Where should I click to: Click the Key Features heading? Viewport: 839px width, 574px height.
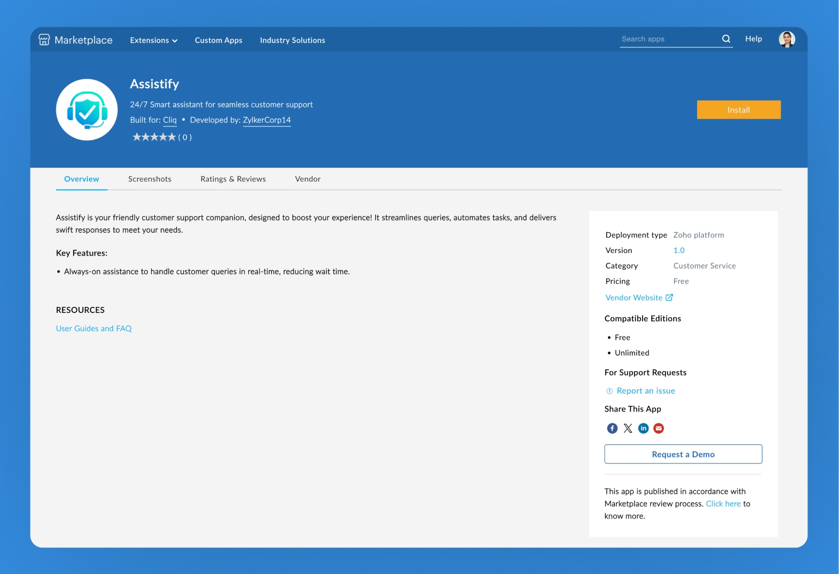click(82, 253)
